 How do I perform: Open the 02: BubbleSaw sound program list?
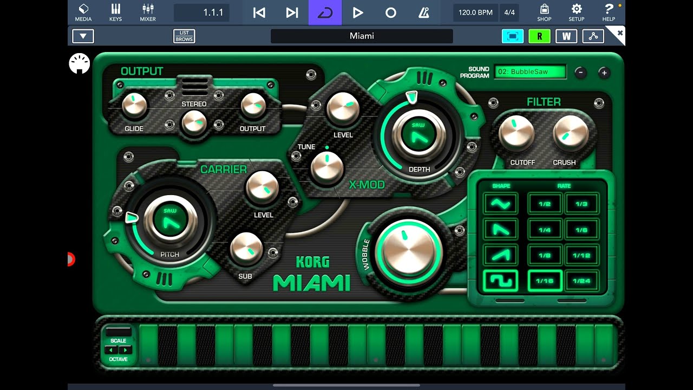pos(530,71)
